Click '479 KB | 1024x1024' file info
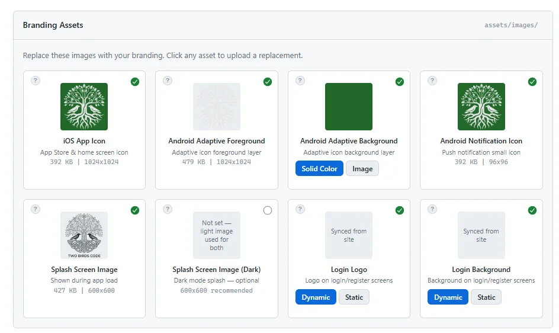Viewport: 559px width, 333px height. pos(217,162)
